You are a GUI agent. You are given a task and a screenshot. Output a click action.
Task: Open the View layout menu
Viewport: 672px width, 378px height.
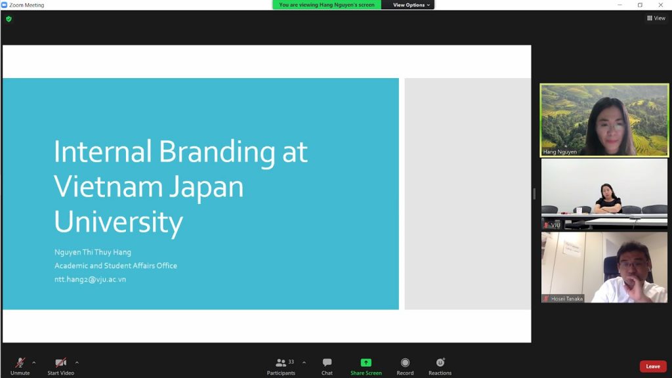[x=656, y=18]
